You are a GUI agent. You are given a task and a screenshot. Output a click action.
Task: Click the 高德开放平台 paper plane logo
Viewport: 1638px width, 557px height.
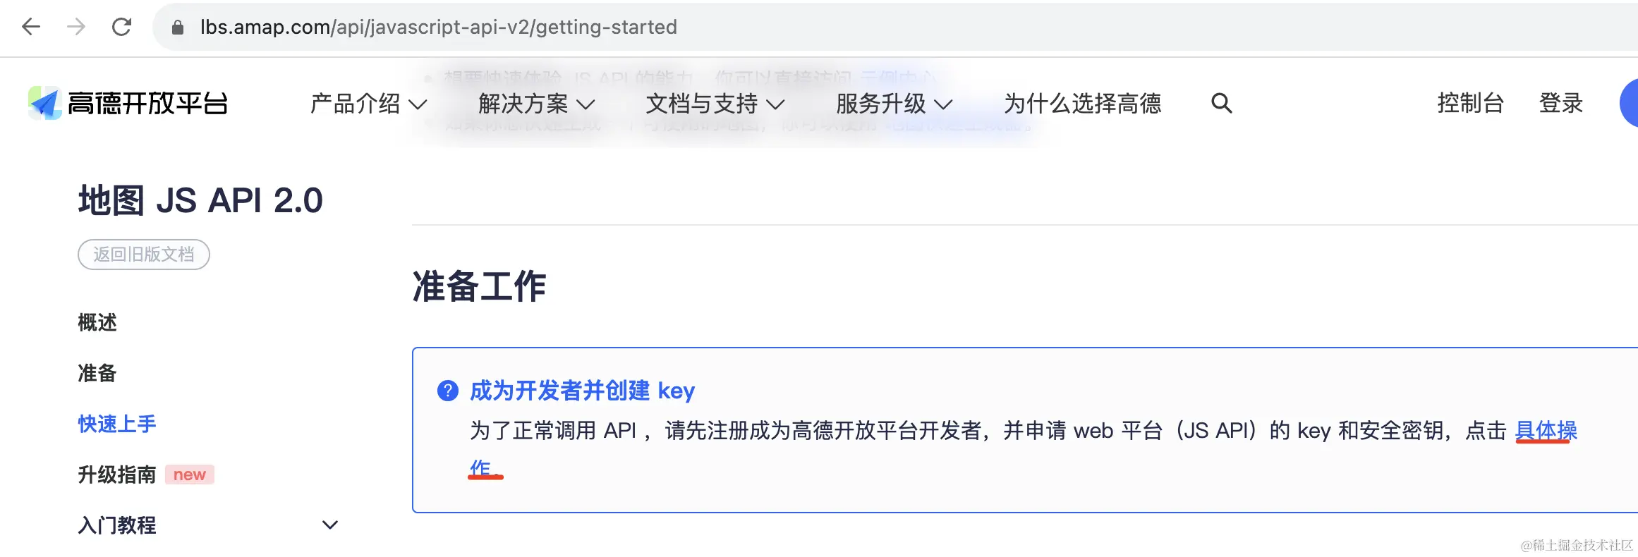45,104
